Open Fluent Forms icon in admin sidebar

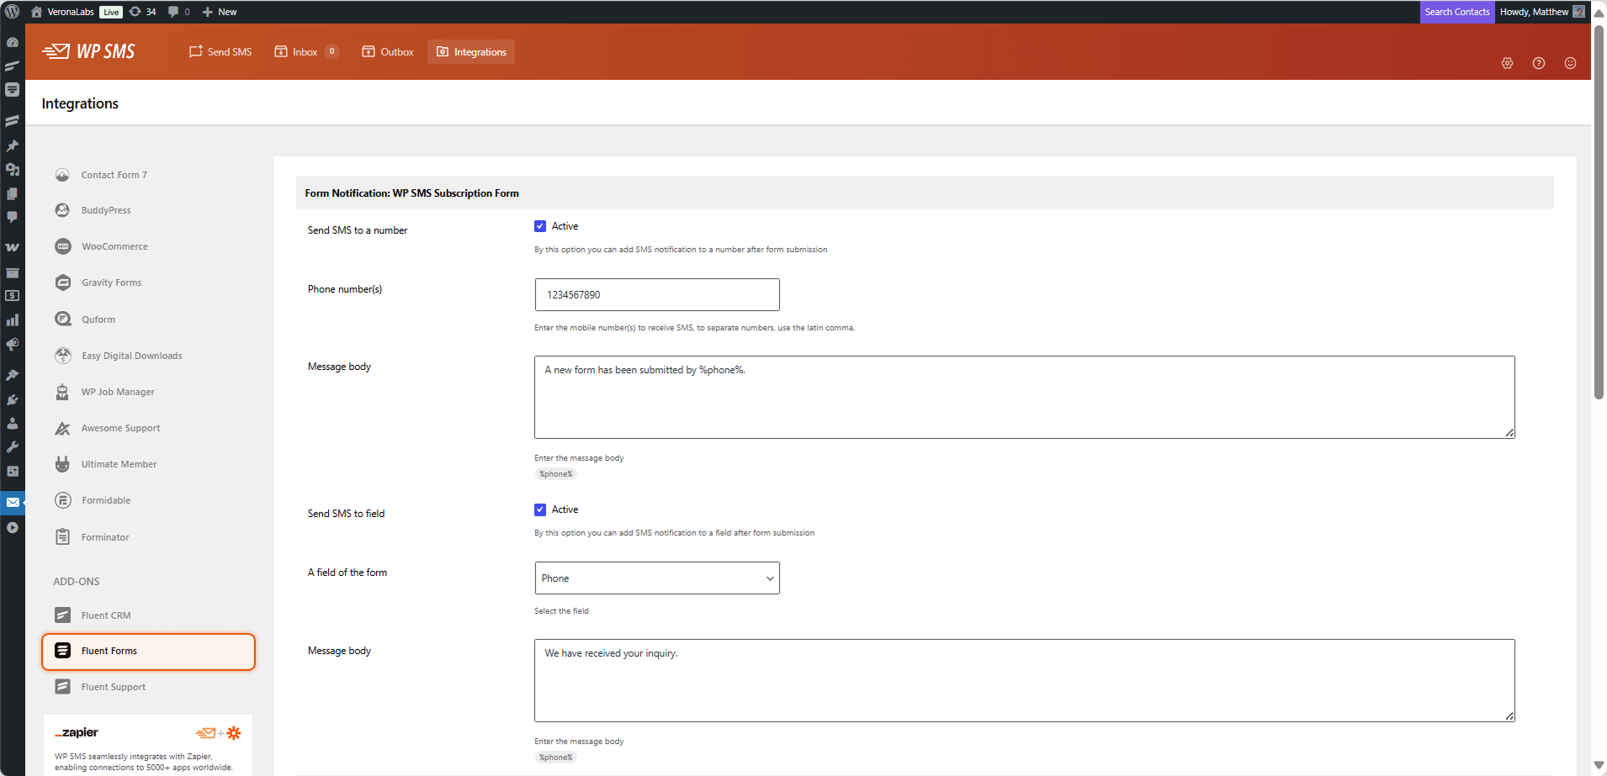coord(12,89)
